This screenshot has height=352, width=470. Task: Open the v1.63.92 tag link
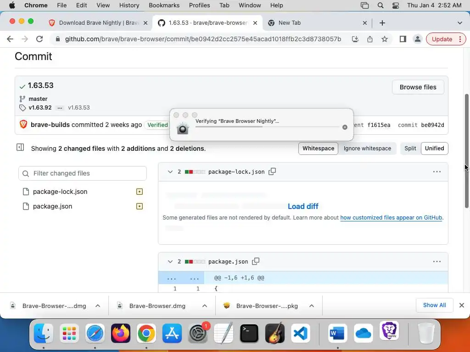tap(40, 107)
